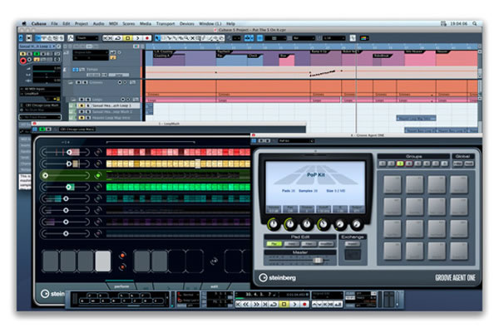Screen dimensions: 499x332
Task: Click Record on the bottom Transport panel
Action: coord(304,304)
